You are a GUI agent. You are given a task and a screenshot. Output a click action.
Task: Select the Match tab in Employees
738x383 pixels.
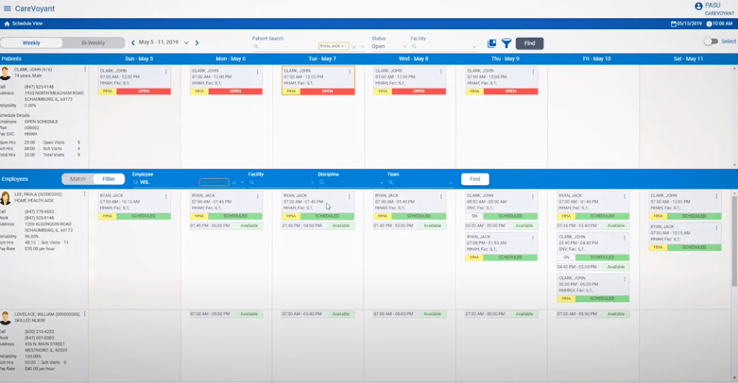click(77, 179)
